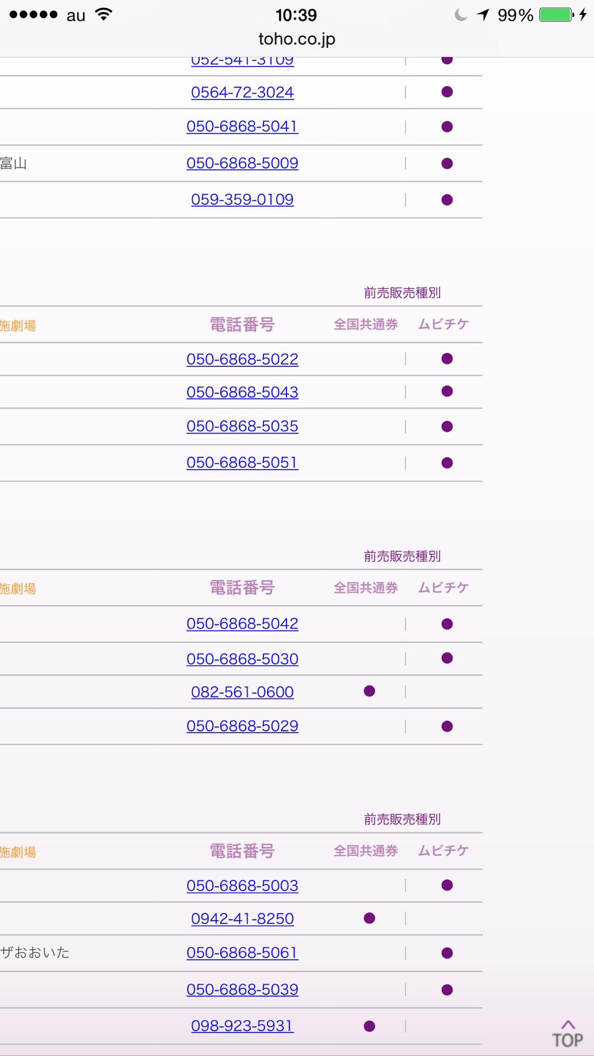This screenshot has width=594, height=1056.
Task: Tap the clock time in status bar
Action: coord(296,15)
